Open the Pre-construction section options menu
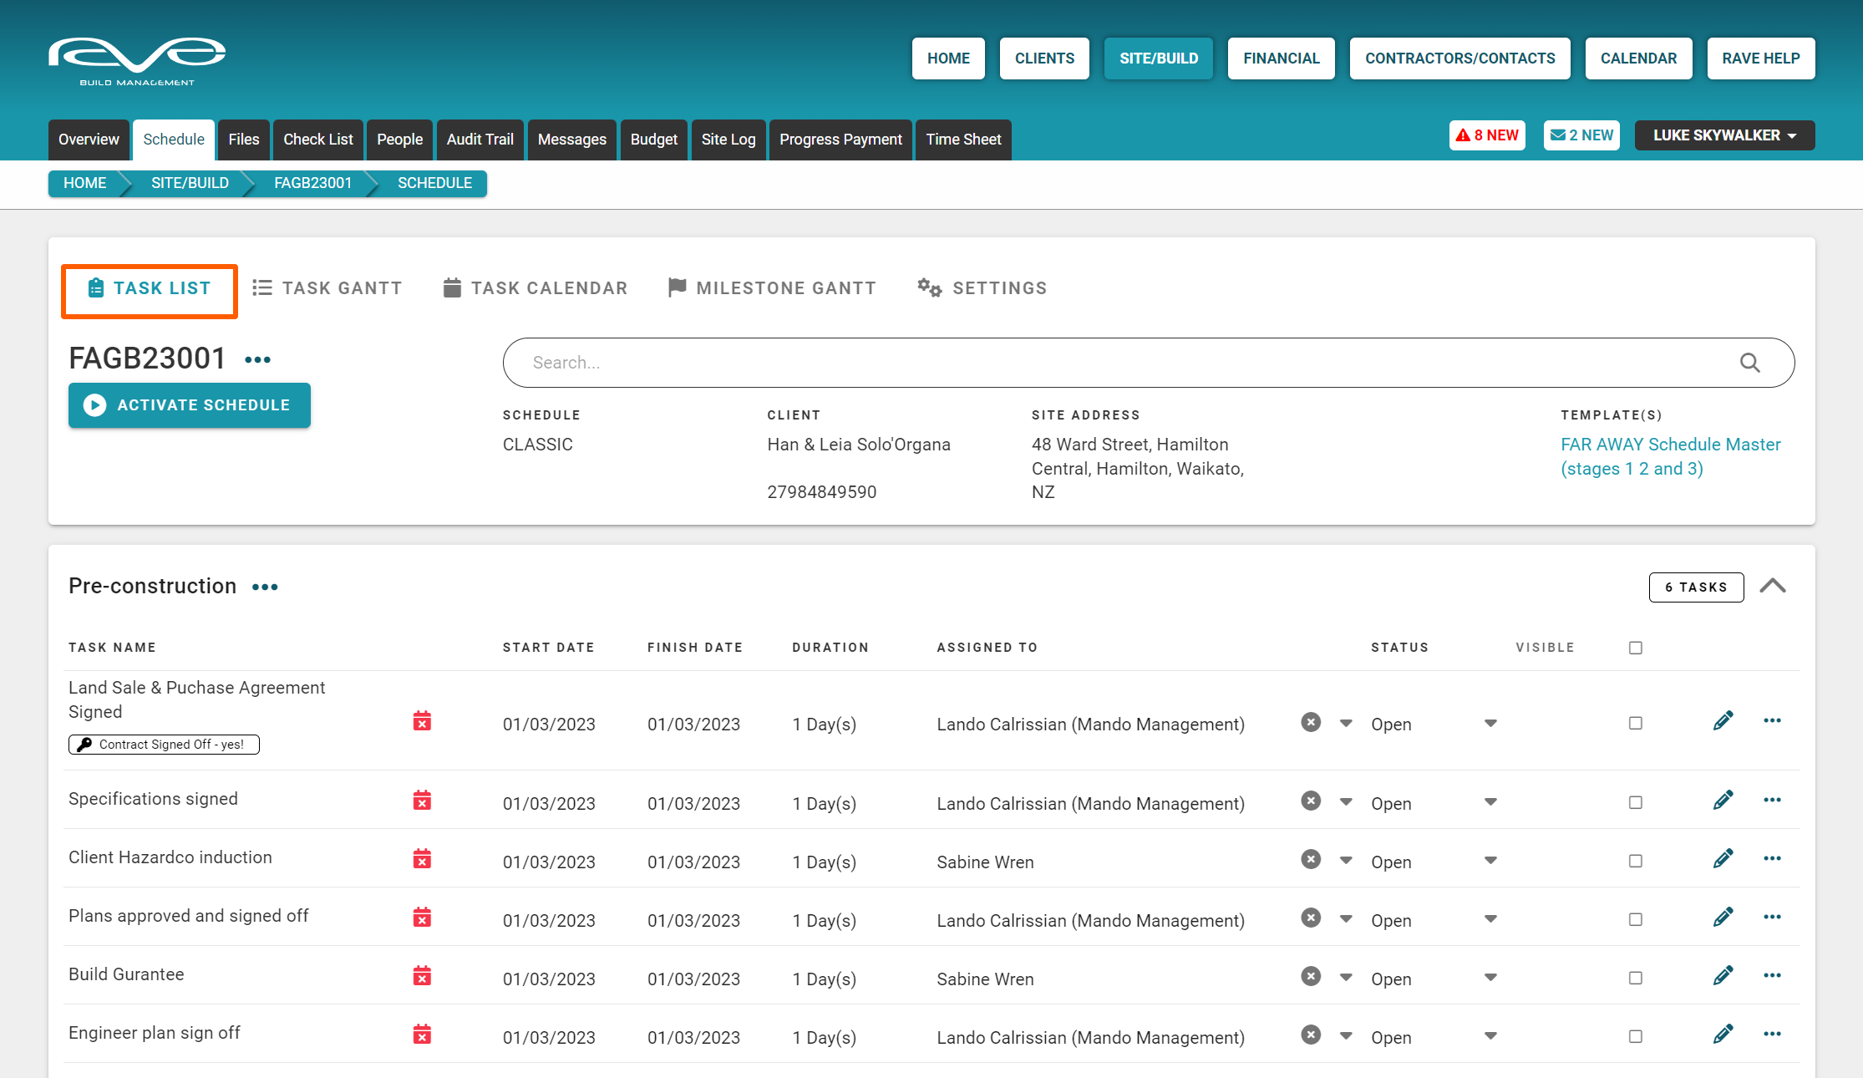Screen dimensions: 1863x1078 tap(265, 587)
